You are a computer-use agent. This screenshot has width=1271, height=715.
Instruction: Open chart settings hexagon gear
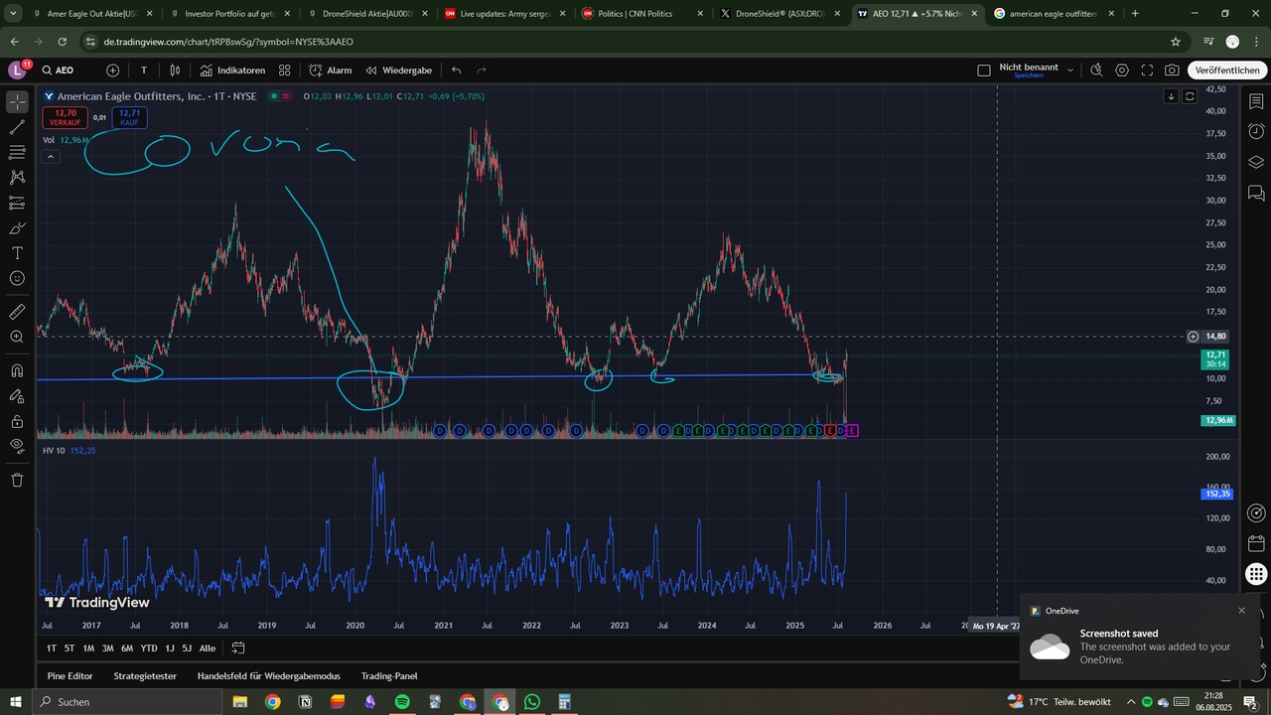[1122, 71]
